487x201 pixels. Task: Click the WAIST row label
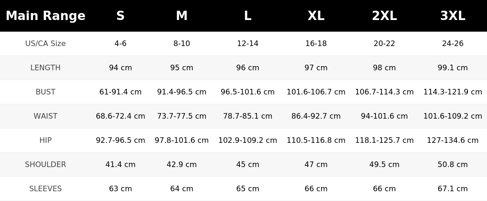46,116
